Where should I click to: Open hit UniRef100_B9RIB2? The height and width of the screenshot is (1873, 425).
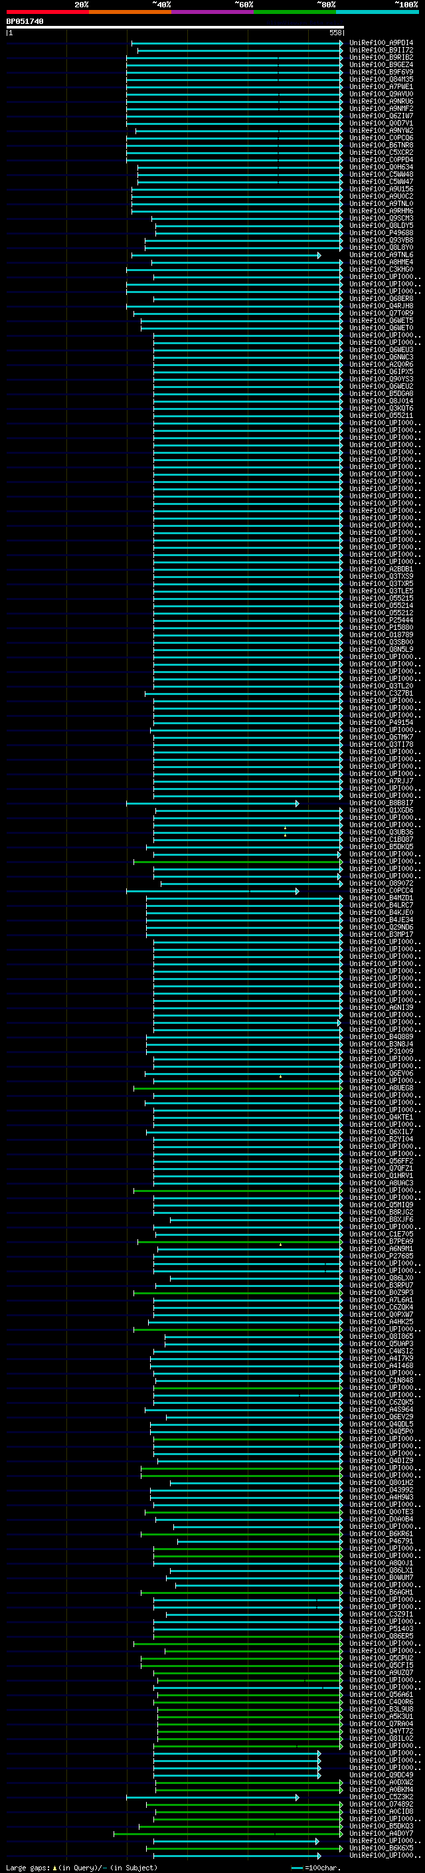click(x=381, y=57)
